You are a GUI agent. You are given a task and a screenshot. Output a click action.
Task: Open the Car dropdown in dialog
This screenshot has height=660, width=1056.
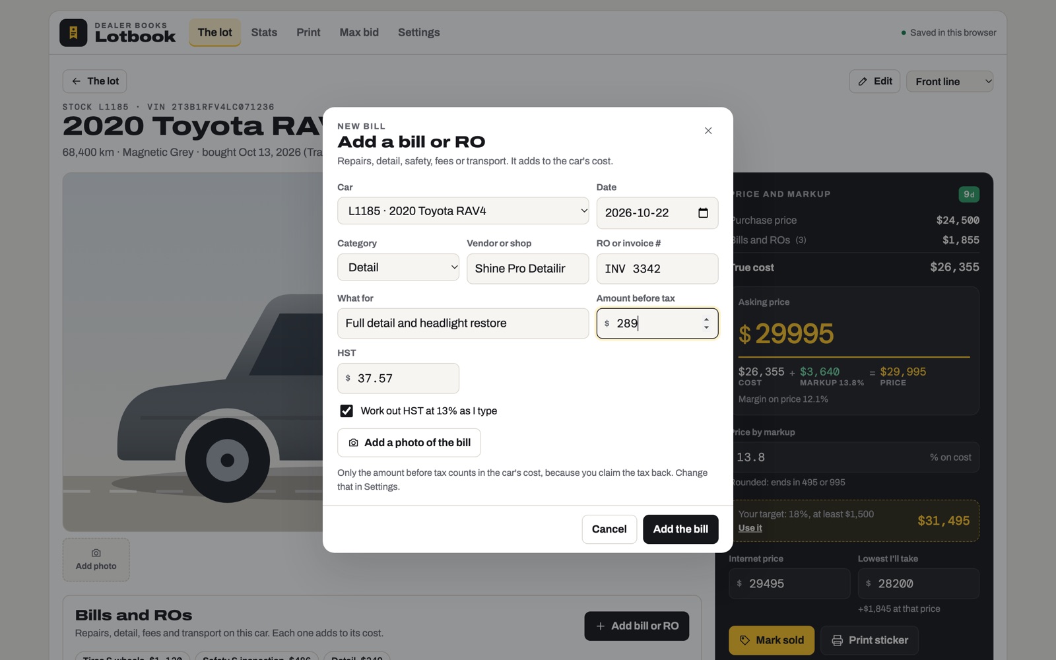click(x=463, y=211)
